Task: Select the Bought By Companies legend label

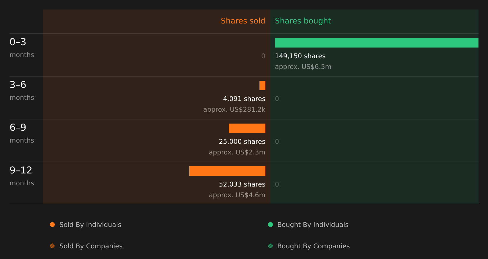Action: 314,246
